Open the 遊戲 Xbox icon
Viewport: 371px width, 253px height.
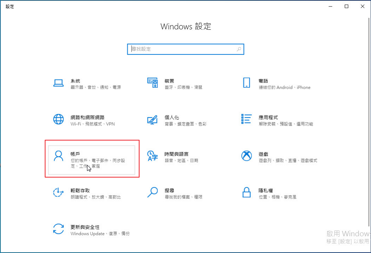247,156
